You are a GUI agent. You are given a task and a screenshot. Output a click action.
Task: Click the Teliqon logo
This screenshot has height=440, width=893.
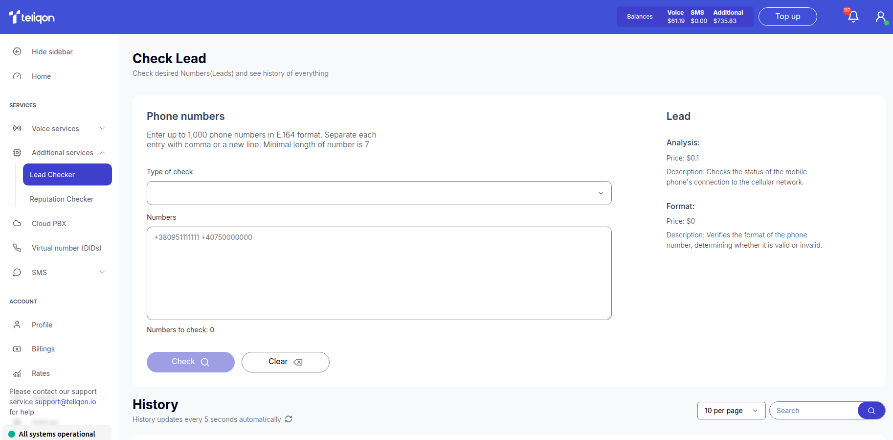[x=32, y=17]
